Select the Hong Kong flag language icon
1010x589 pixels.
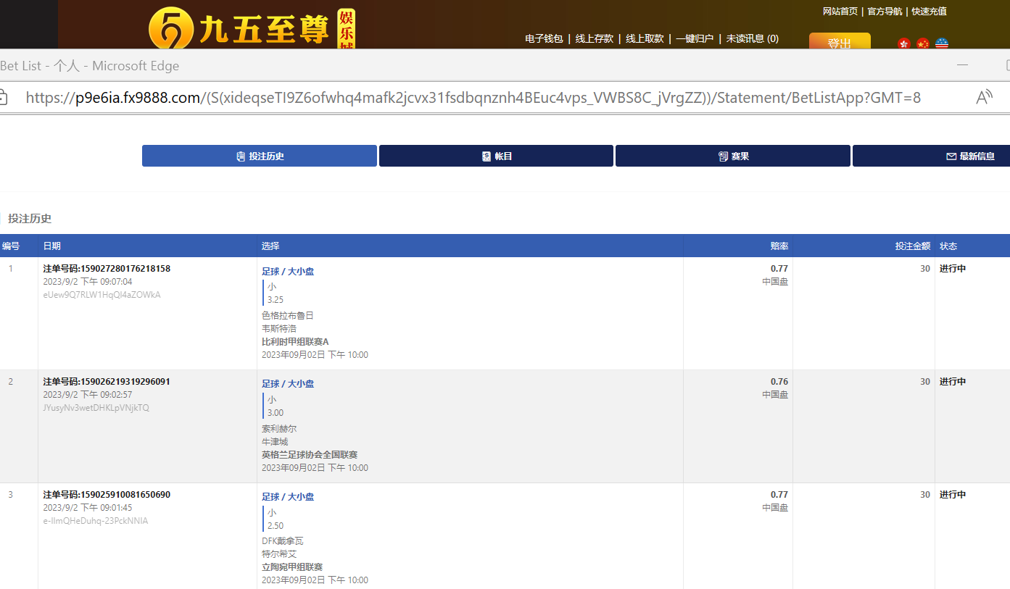pos(903,44)
